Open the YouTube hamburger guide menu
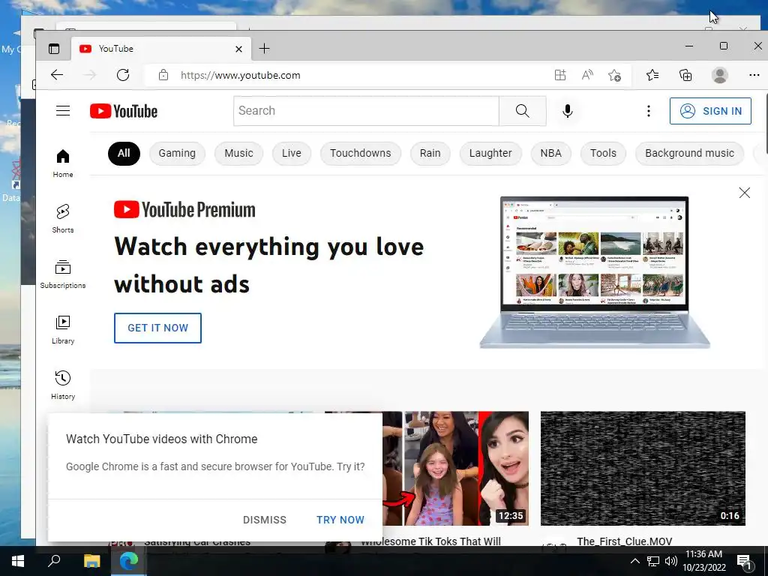Image resolution: width=768 pixels, height=576 pixels. point(63,111)
